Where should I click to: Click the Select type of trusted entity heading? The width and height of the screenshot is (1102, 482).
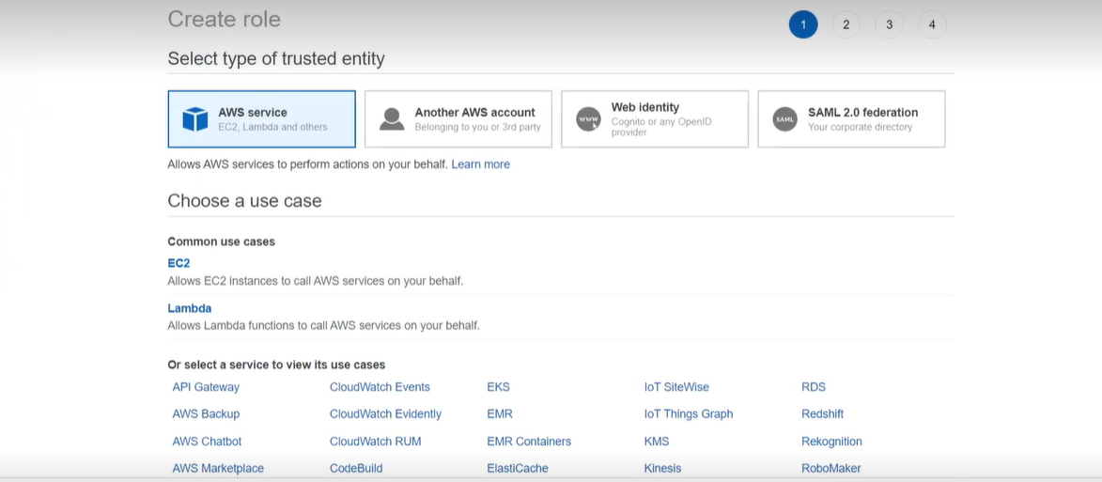[x=276, y=59]
